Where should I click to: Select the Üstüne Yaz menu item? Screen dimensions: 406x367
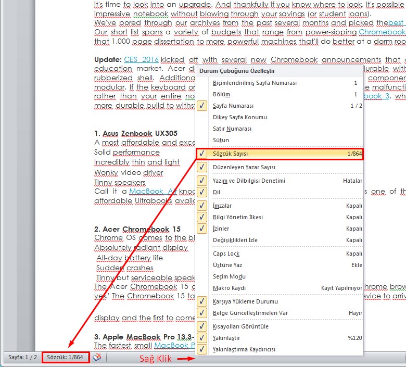[x=227, y=265]
